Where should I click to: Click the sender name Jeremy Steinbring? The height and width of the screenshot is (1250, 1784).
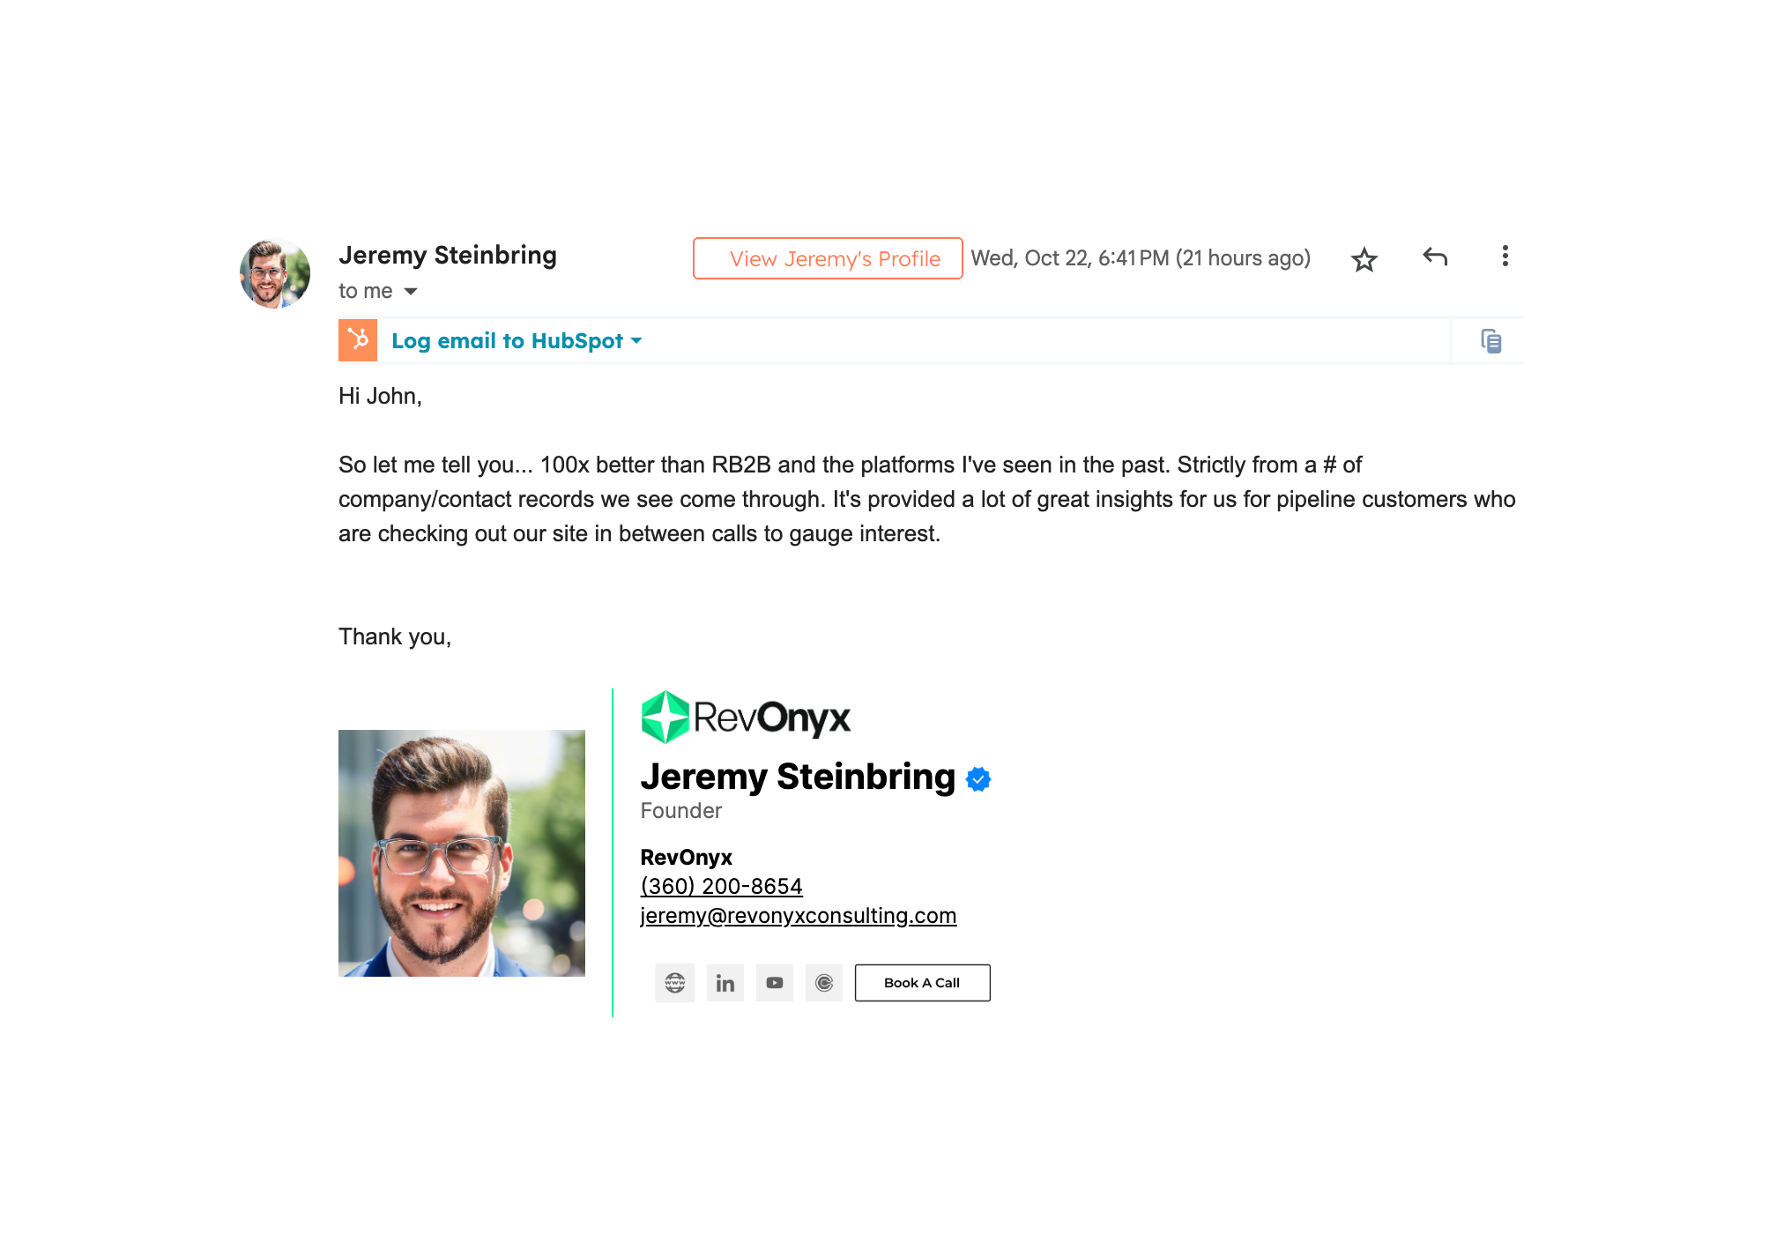(x=448, y=255)
